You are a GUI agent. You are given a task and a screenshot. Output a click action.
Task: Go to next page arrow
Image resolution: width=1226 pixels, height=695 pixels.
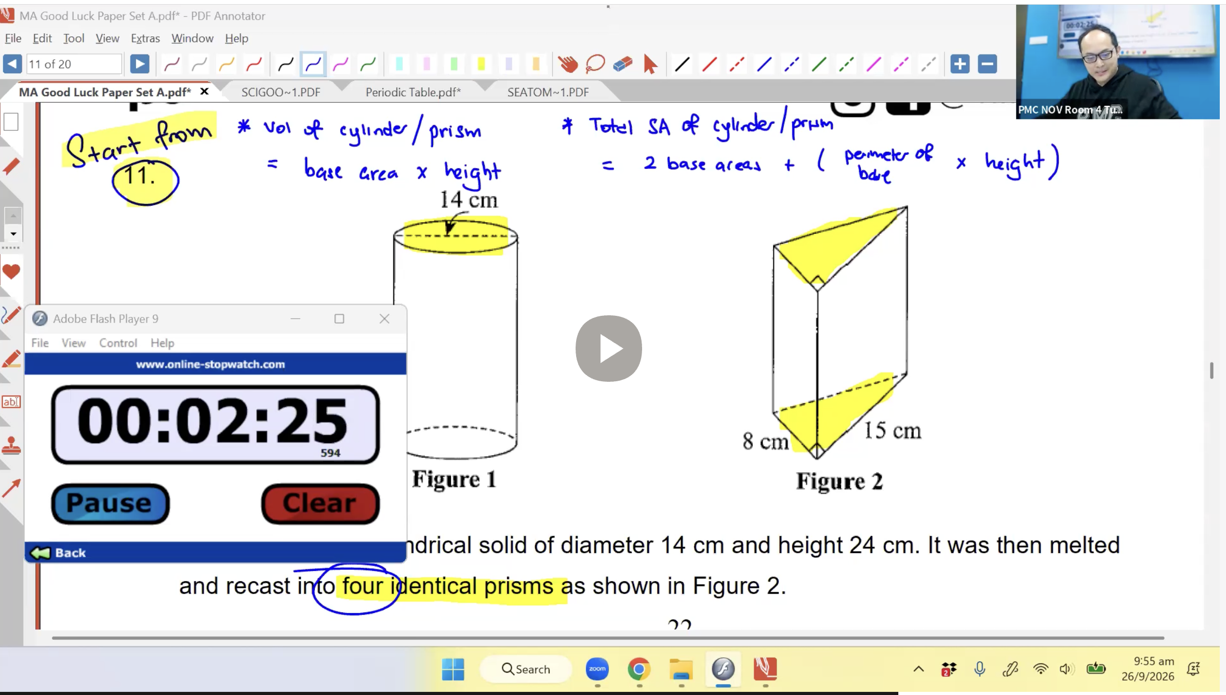tap(139, 64)
